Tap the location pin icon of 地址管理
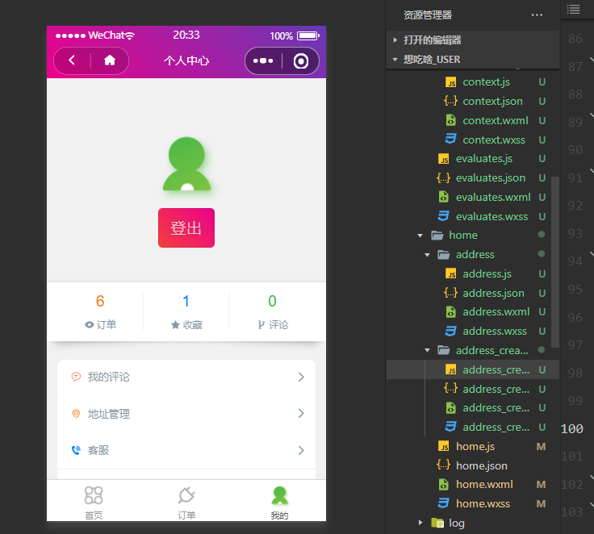This screenshot has width=594, height=534. coord(76,414)
